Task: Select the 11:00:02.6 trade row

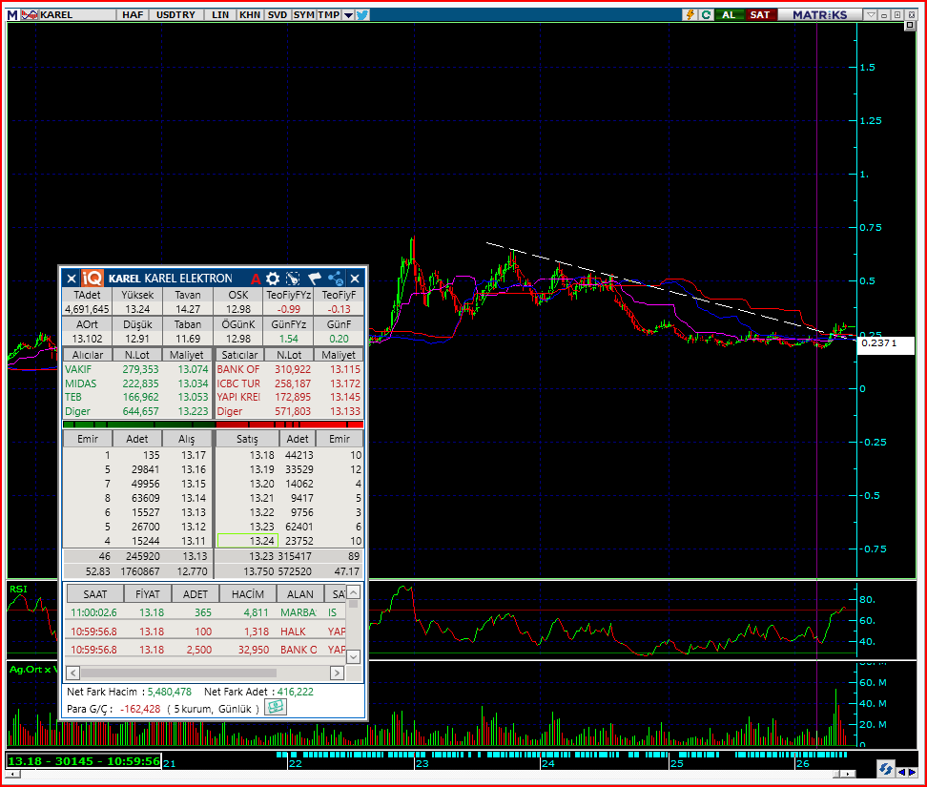Action: click(x=206, y=612)
